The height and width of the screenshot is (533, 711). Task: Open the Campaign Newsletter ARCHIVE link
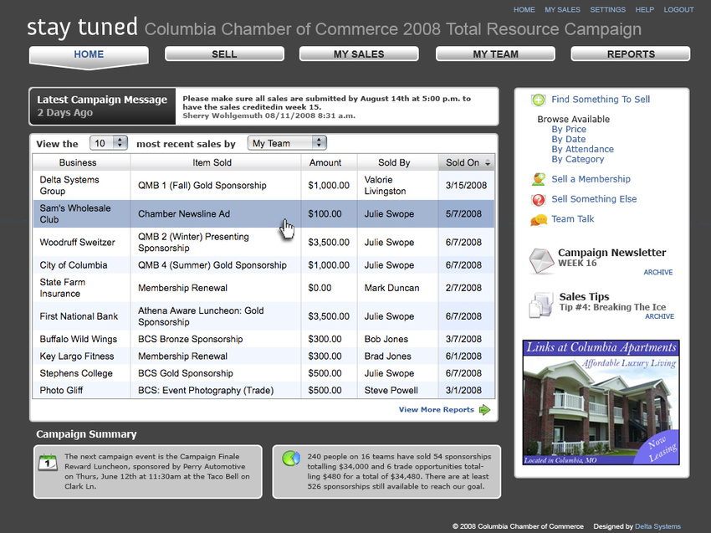click(x=658, y=272)
